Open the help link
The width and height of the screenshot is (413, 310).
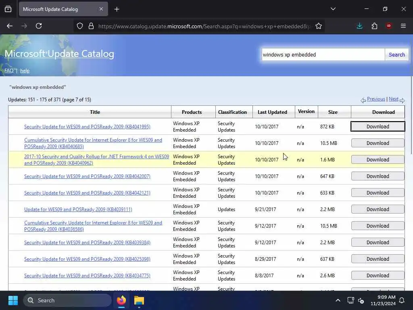(x=25, y=71)
